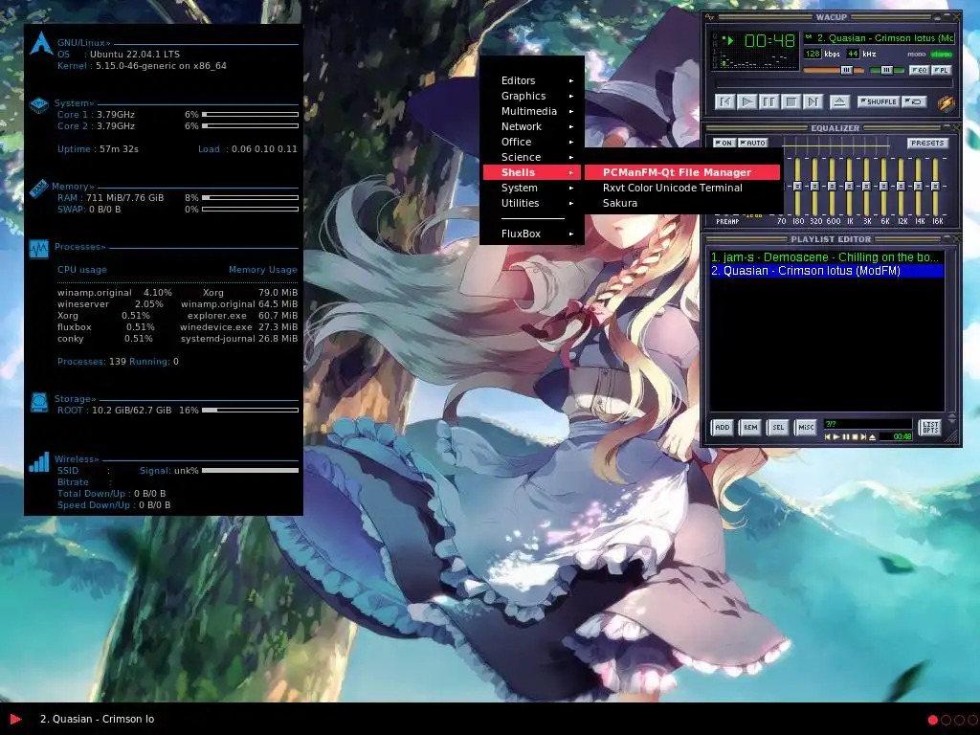
Task: Launch PCManFM-Qt File Manager
Action: pos(682,172)
